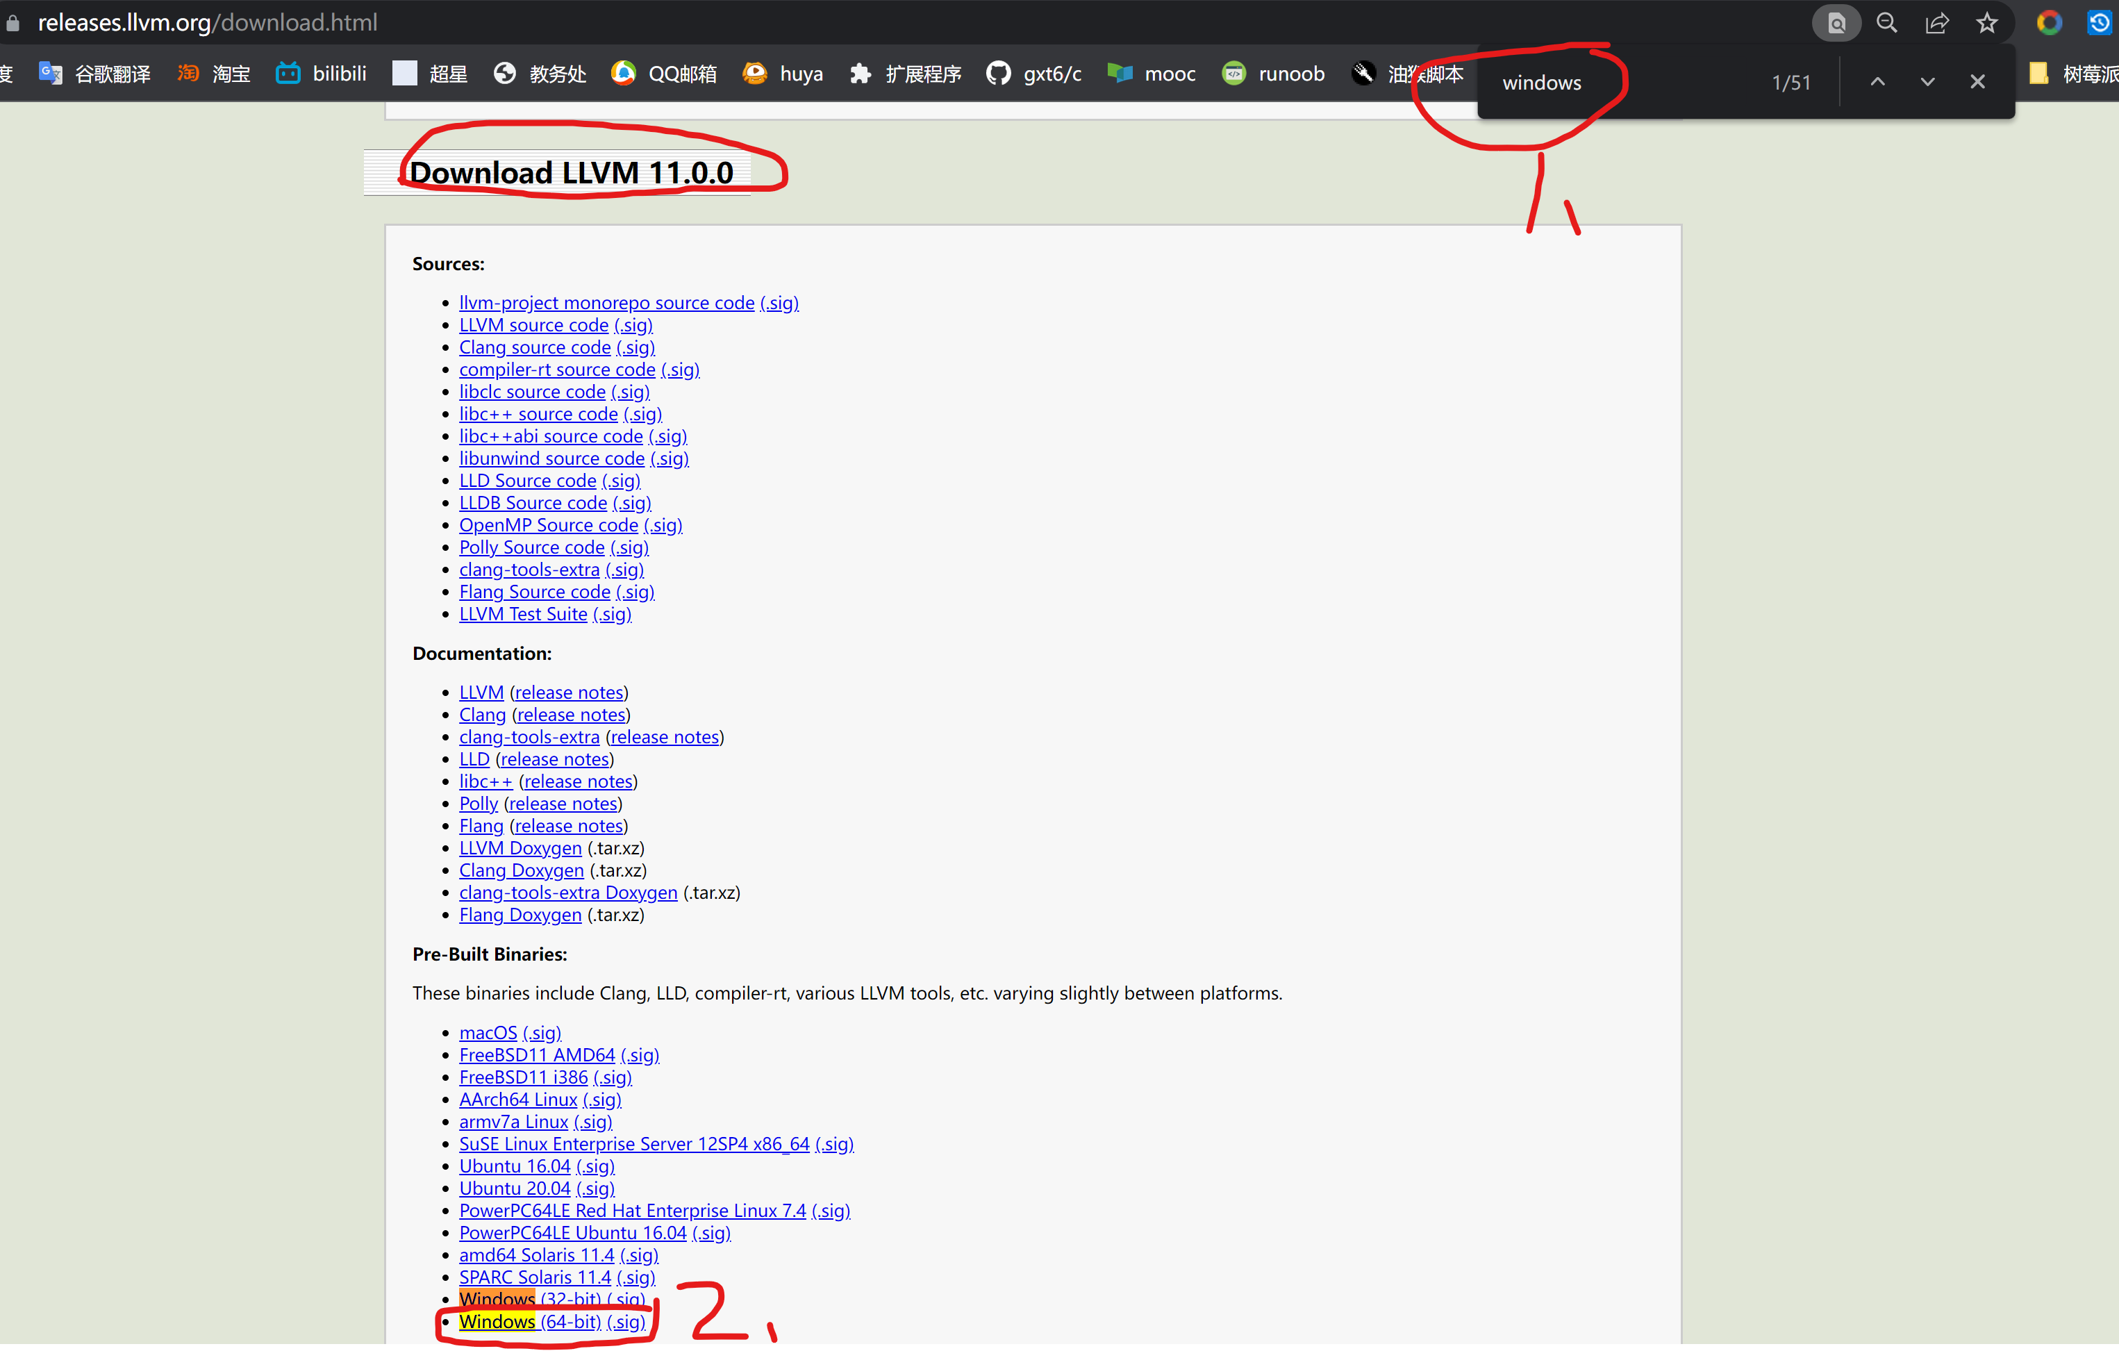Click the share page icon
The width and height of the screenshot is (2119, 1351).
coord(1937,24)
